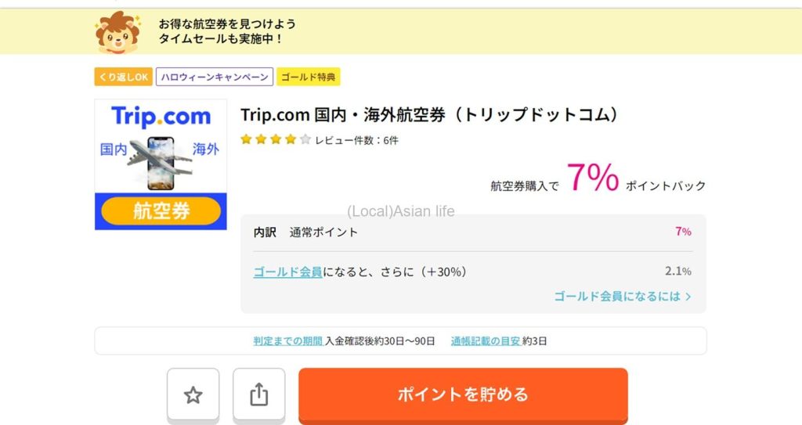Image resolution: width=802 pixels, height=425 pixels.
Task: Click the share icon button
Action: tap(258, 395)
